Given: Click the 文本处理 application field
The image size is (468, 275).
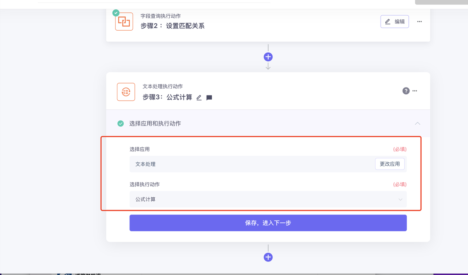Looking at the screenshot, I should 268,164.
